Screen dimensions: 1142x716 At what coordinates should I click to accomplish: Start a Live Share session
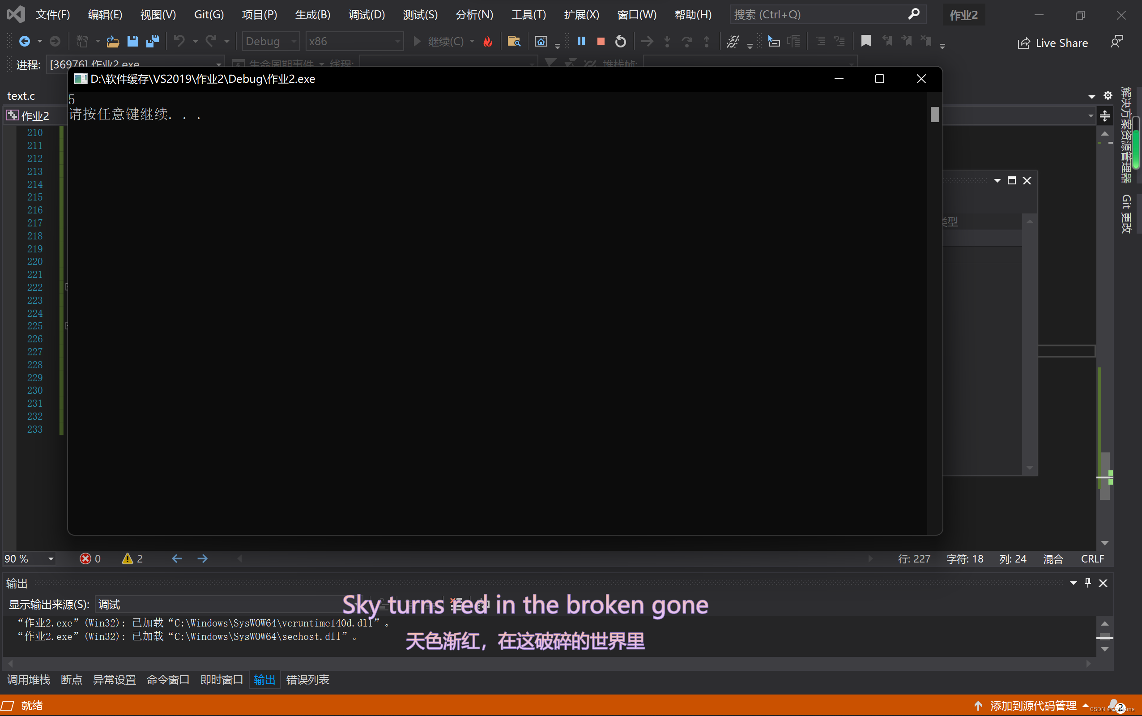pos(1053,43)
